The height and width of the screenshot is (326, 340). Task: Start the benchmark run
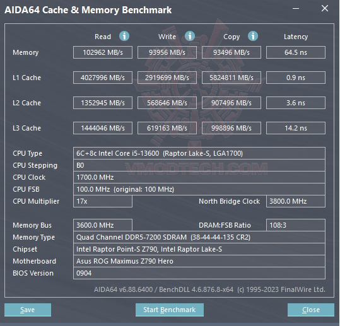170,310
